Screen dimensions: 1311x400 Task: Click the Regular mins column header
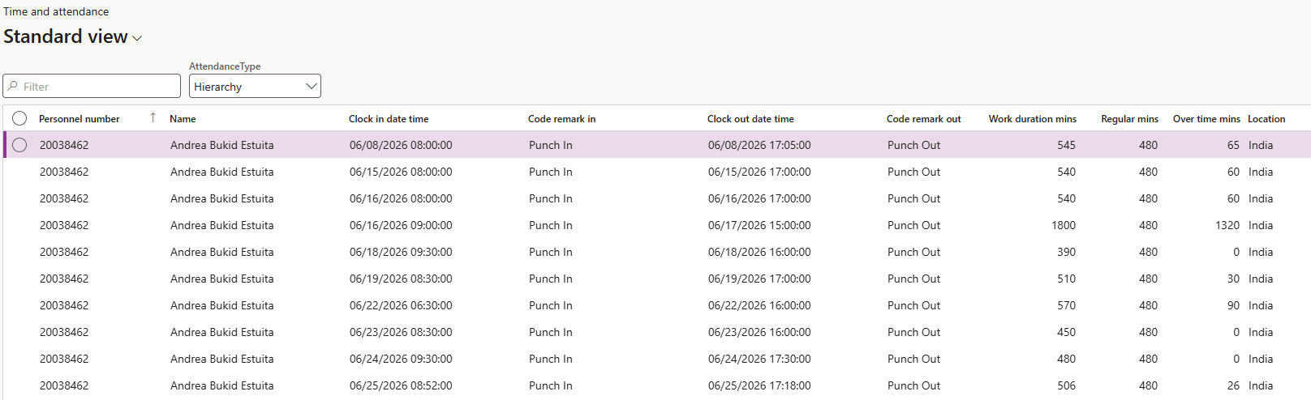[1129, 119]
